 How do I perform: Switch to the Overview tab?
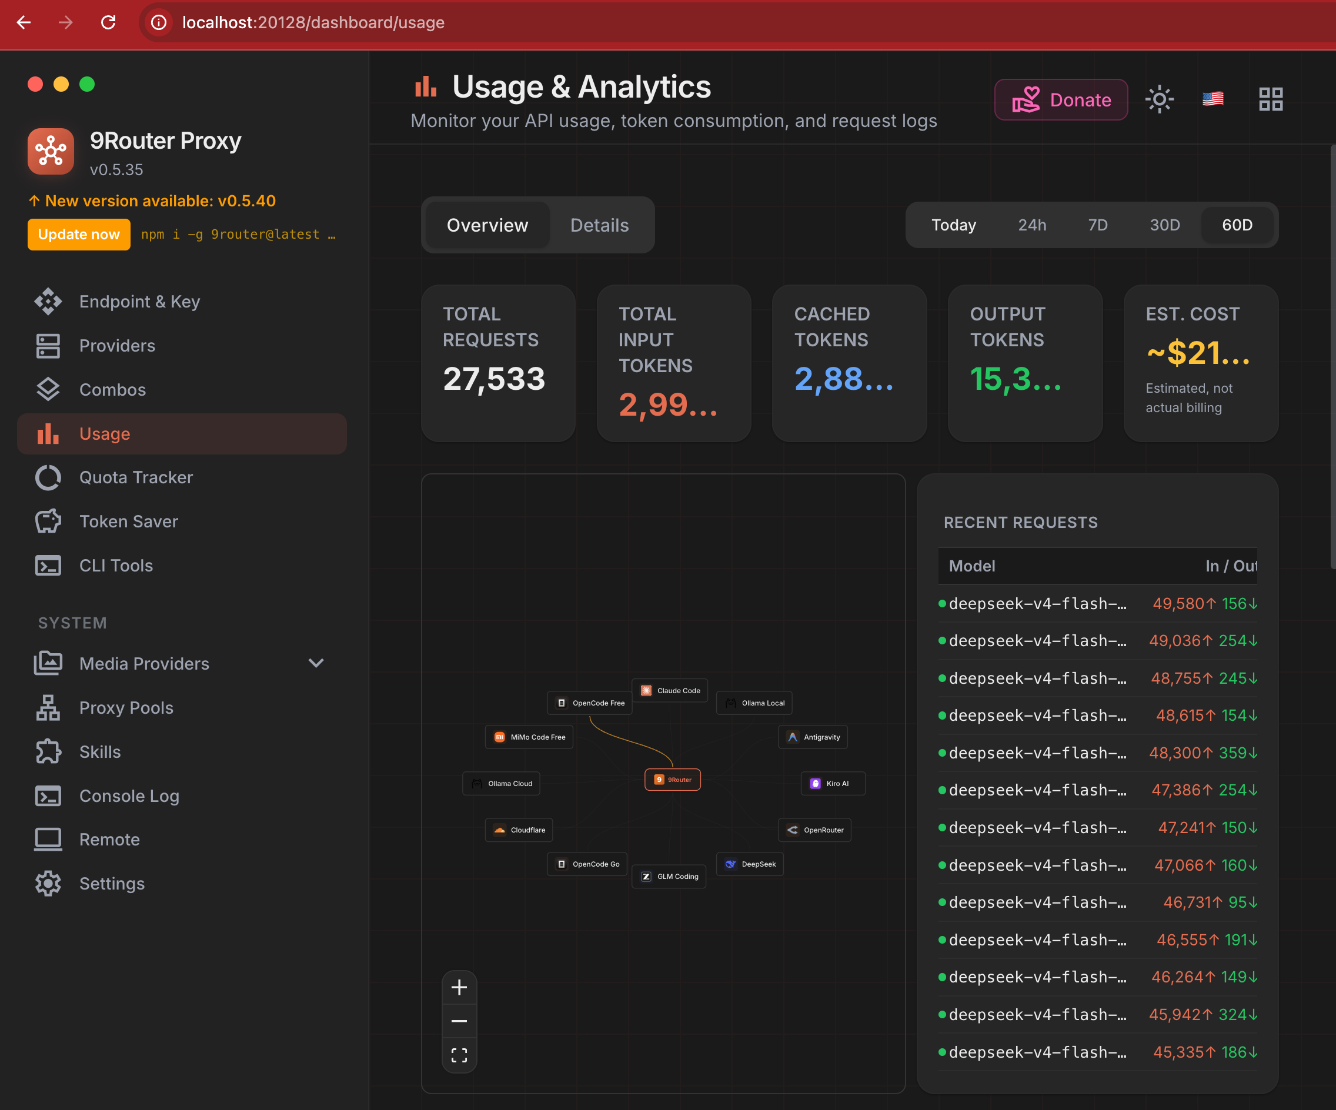pos(487,225)
